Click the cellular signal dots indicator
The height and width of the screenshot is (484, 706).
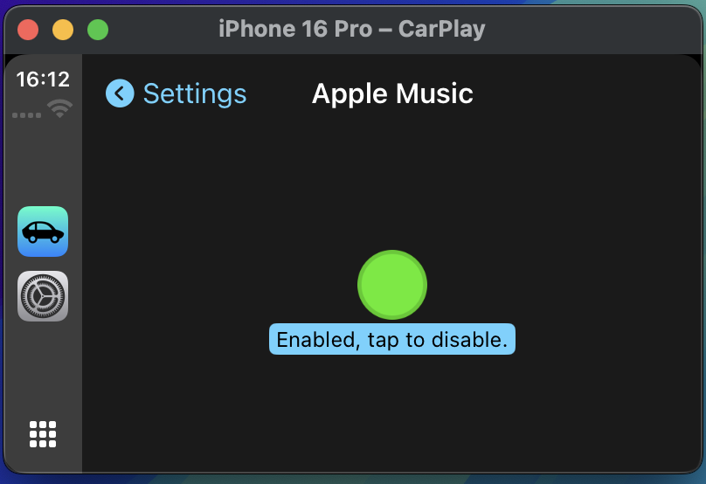pyautogui.click(x=26, y=115)
